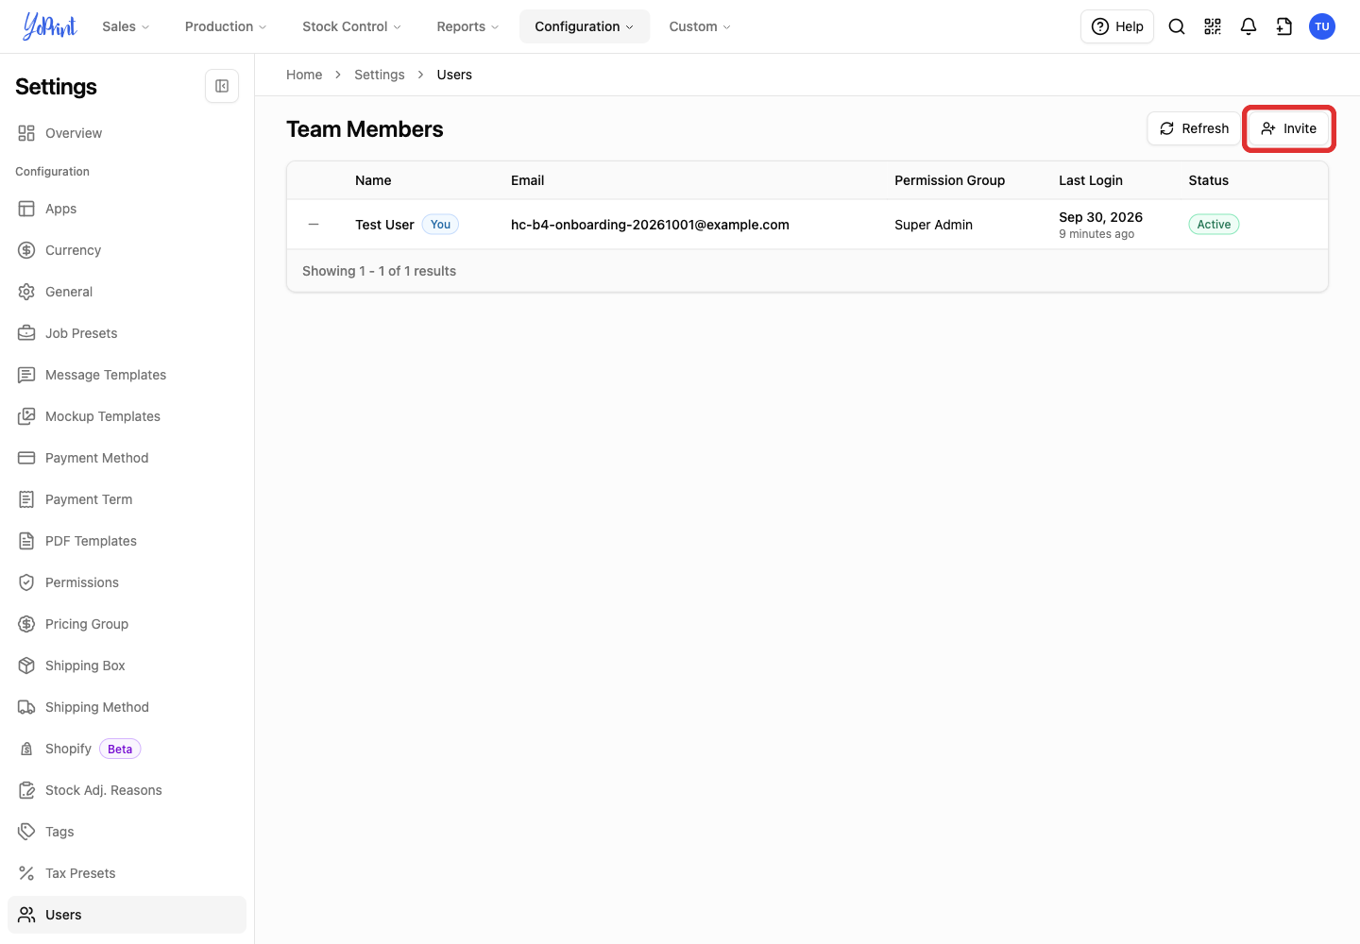Invite a new team member
The height and width of the screenshot is (944, 1360).
tap(1288, 128)
